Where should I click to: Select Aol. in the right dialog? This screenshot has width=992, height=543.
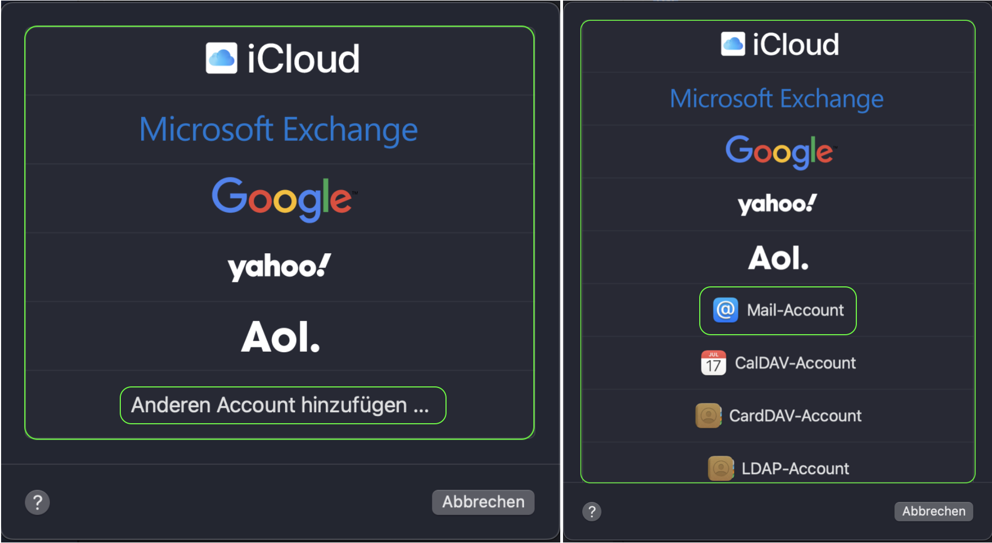click(778, 257)
